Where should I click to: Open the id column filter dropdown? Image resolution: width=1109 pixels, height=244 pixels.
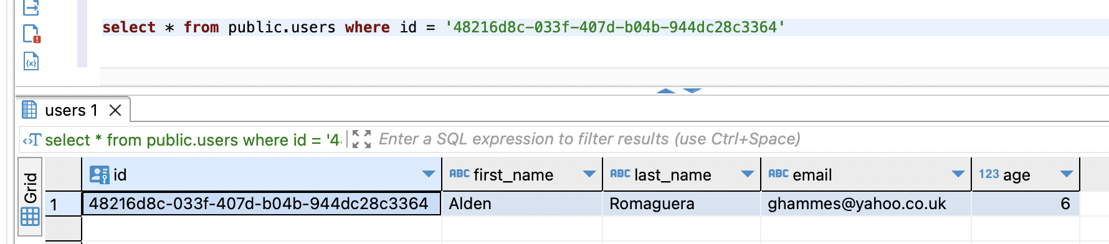429,174
